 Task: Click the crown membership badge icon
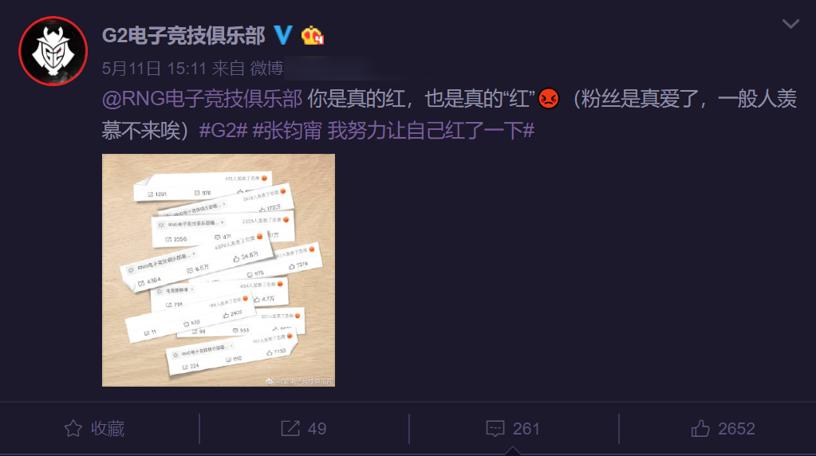[312, 35]
